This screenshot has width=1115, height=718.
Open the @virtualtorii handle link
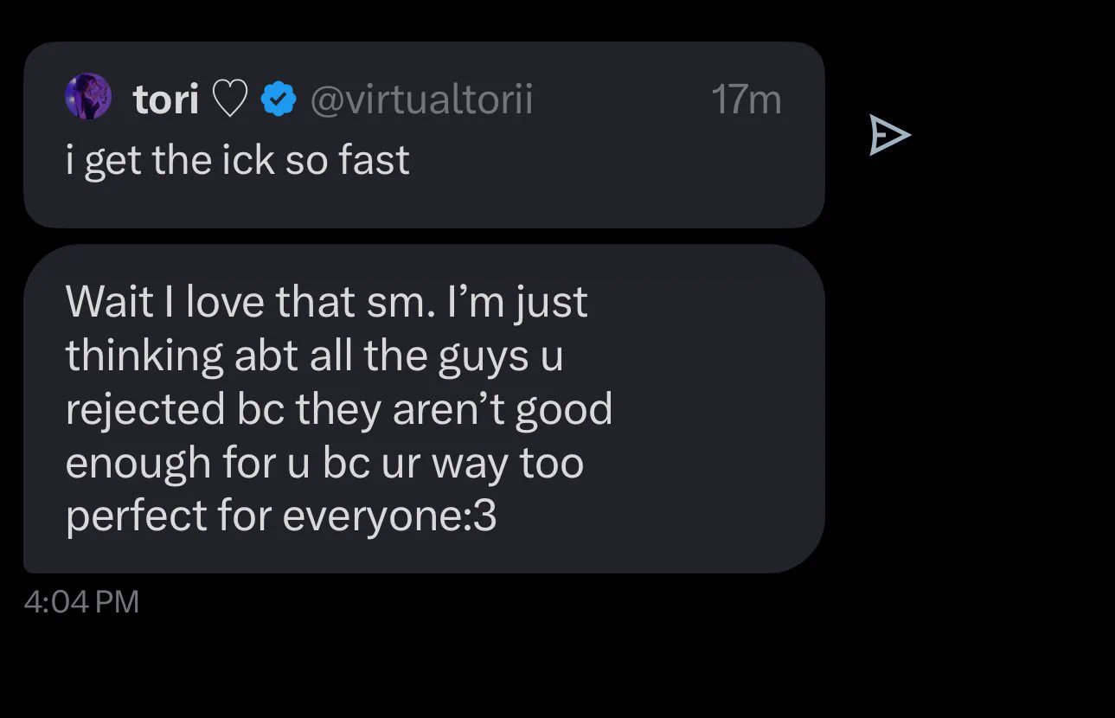point(420,100)
